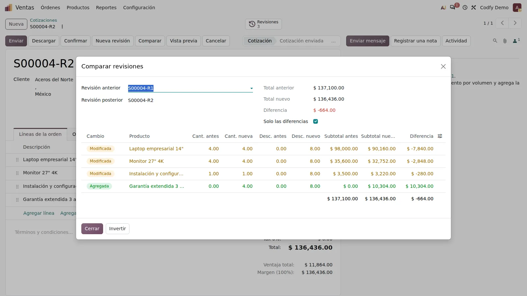The height and width of the screenshot is (296, 527).
Task: Open the Ventas app home icon
Action: 9,8
